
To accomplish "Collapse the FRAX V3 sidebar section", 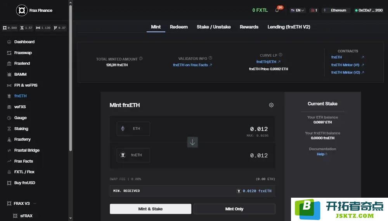I will point(35,204).
